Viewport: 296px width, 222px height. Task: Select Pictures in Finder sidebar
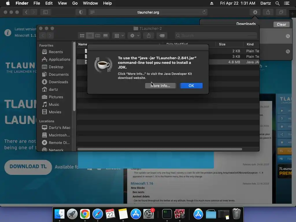pos(52,97)
